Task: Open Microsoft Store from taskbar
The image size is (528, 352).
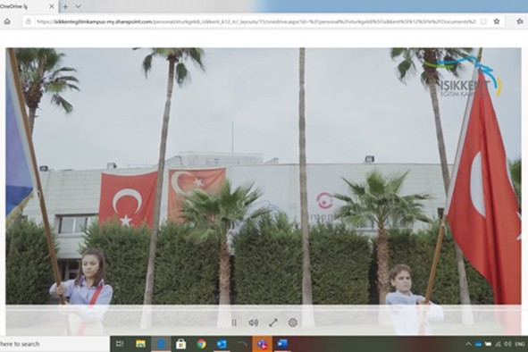Action: (180, 344)
